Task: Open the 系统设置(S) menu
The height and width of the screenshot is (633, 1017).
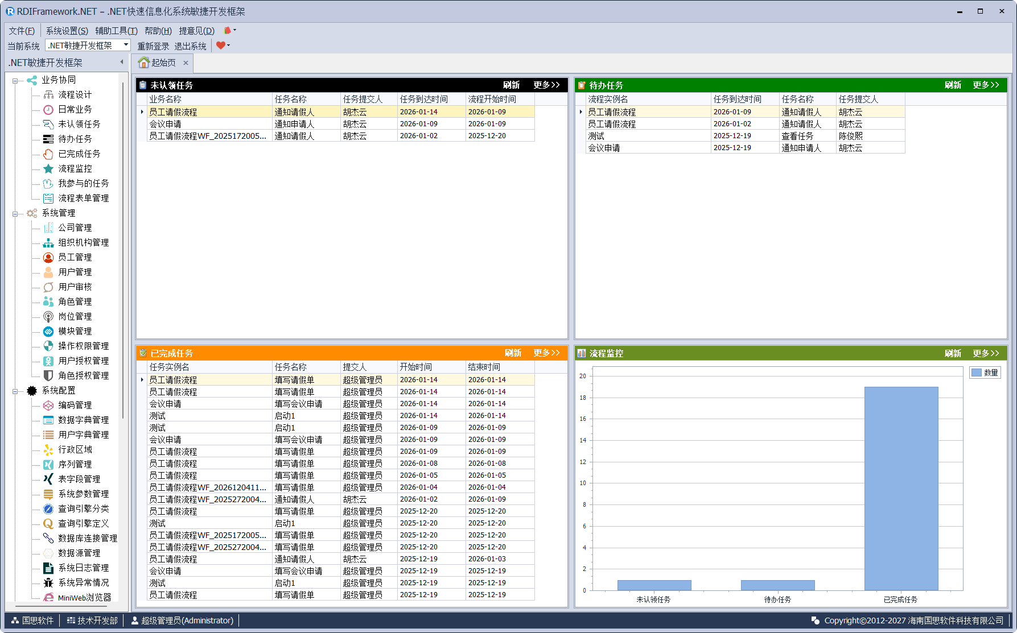Action: click(67, 31)
